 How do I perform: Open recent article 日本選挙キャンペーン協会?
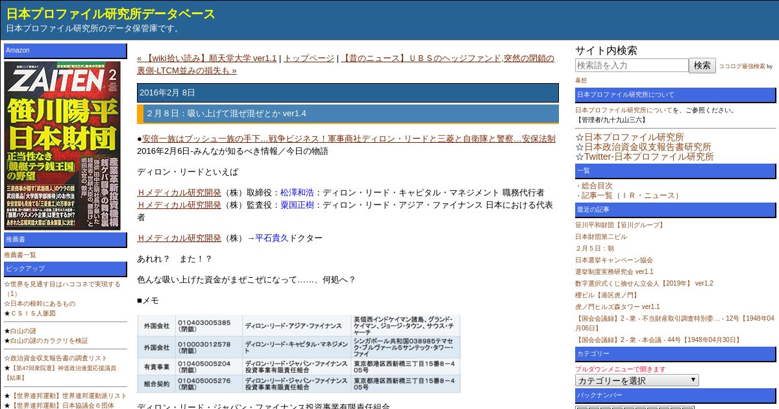pyautogui.click(x=614, y=260)
